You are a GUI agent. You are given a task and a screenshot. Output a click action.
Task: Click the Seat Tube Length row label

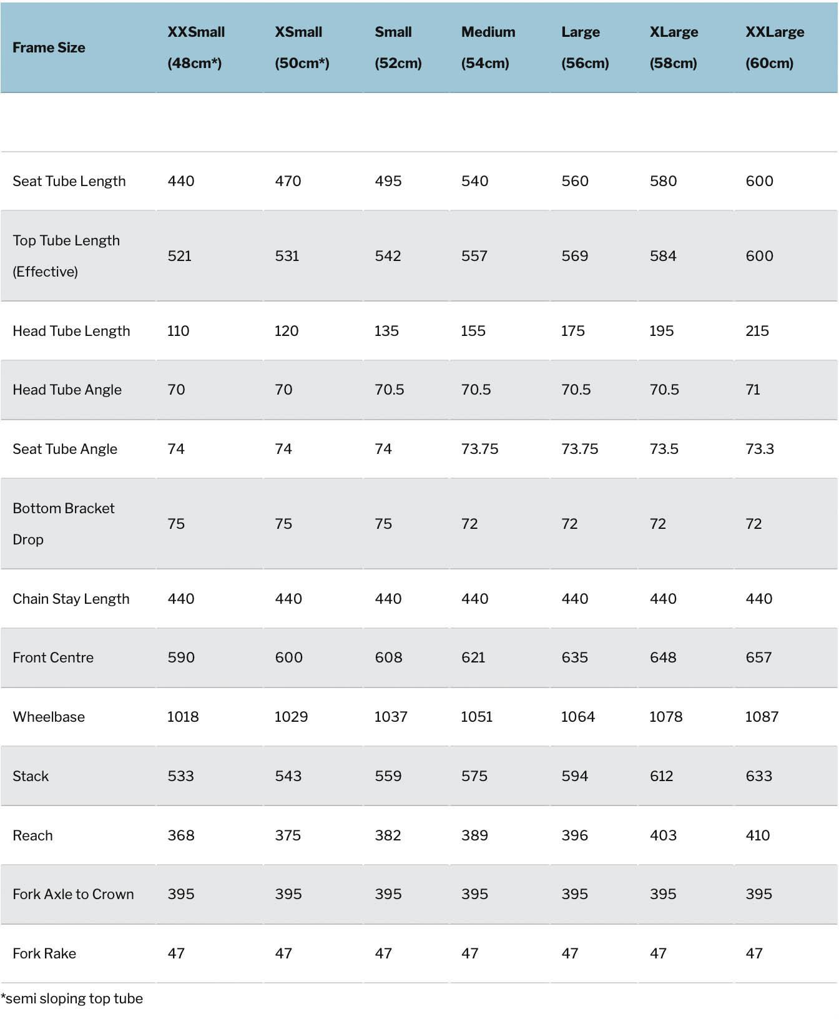(x=69, y=181)
